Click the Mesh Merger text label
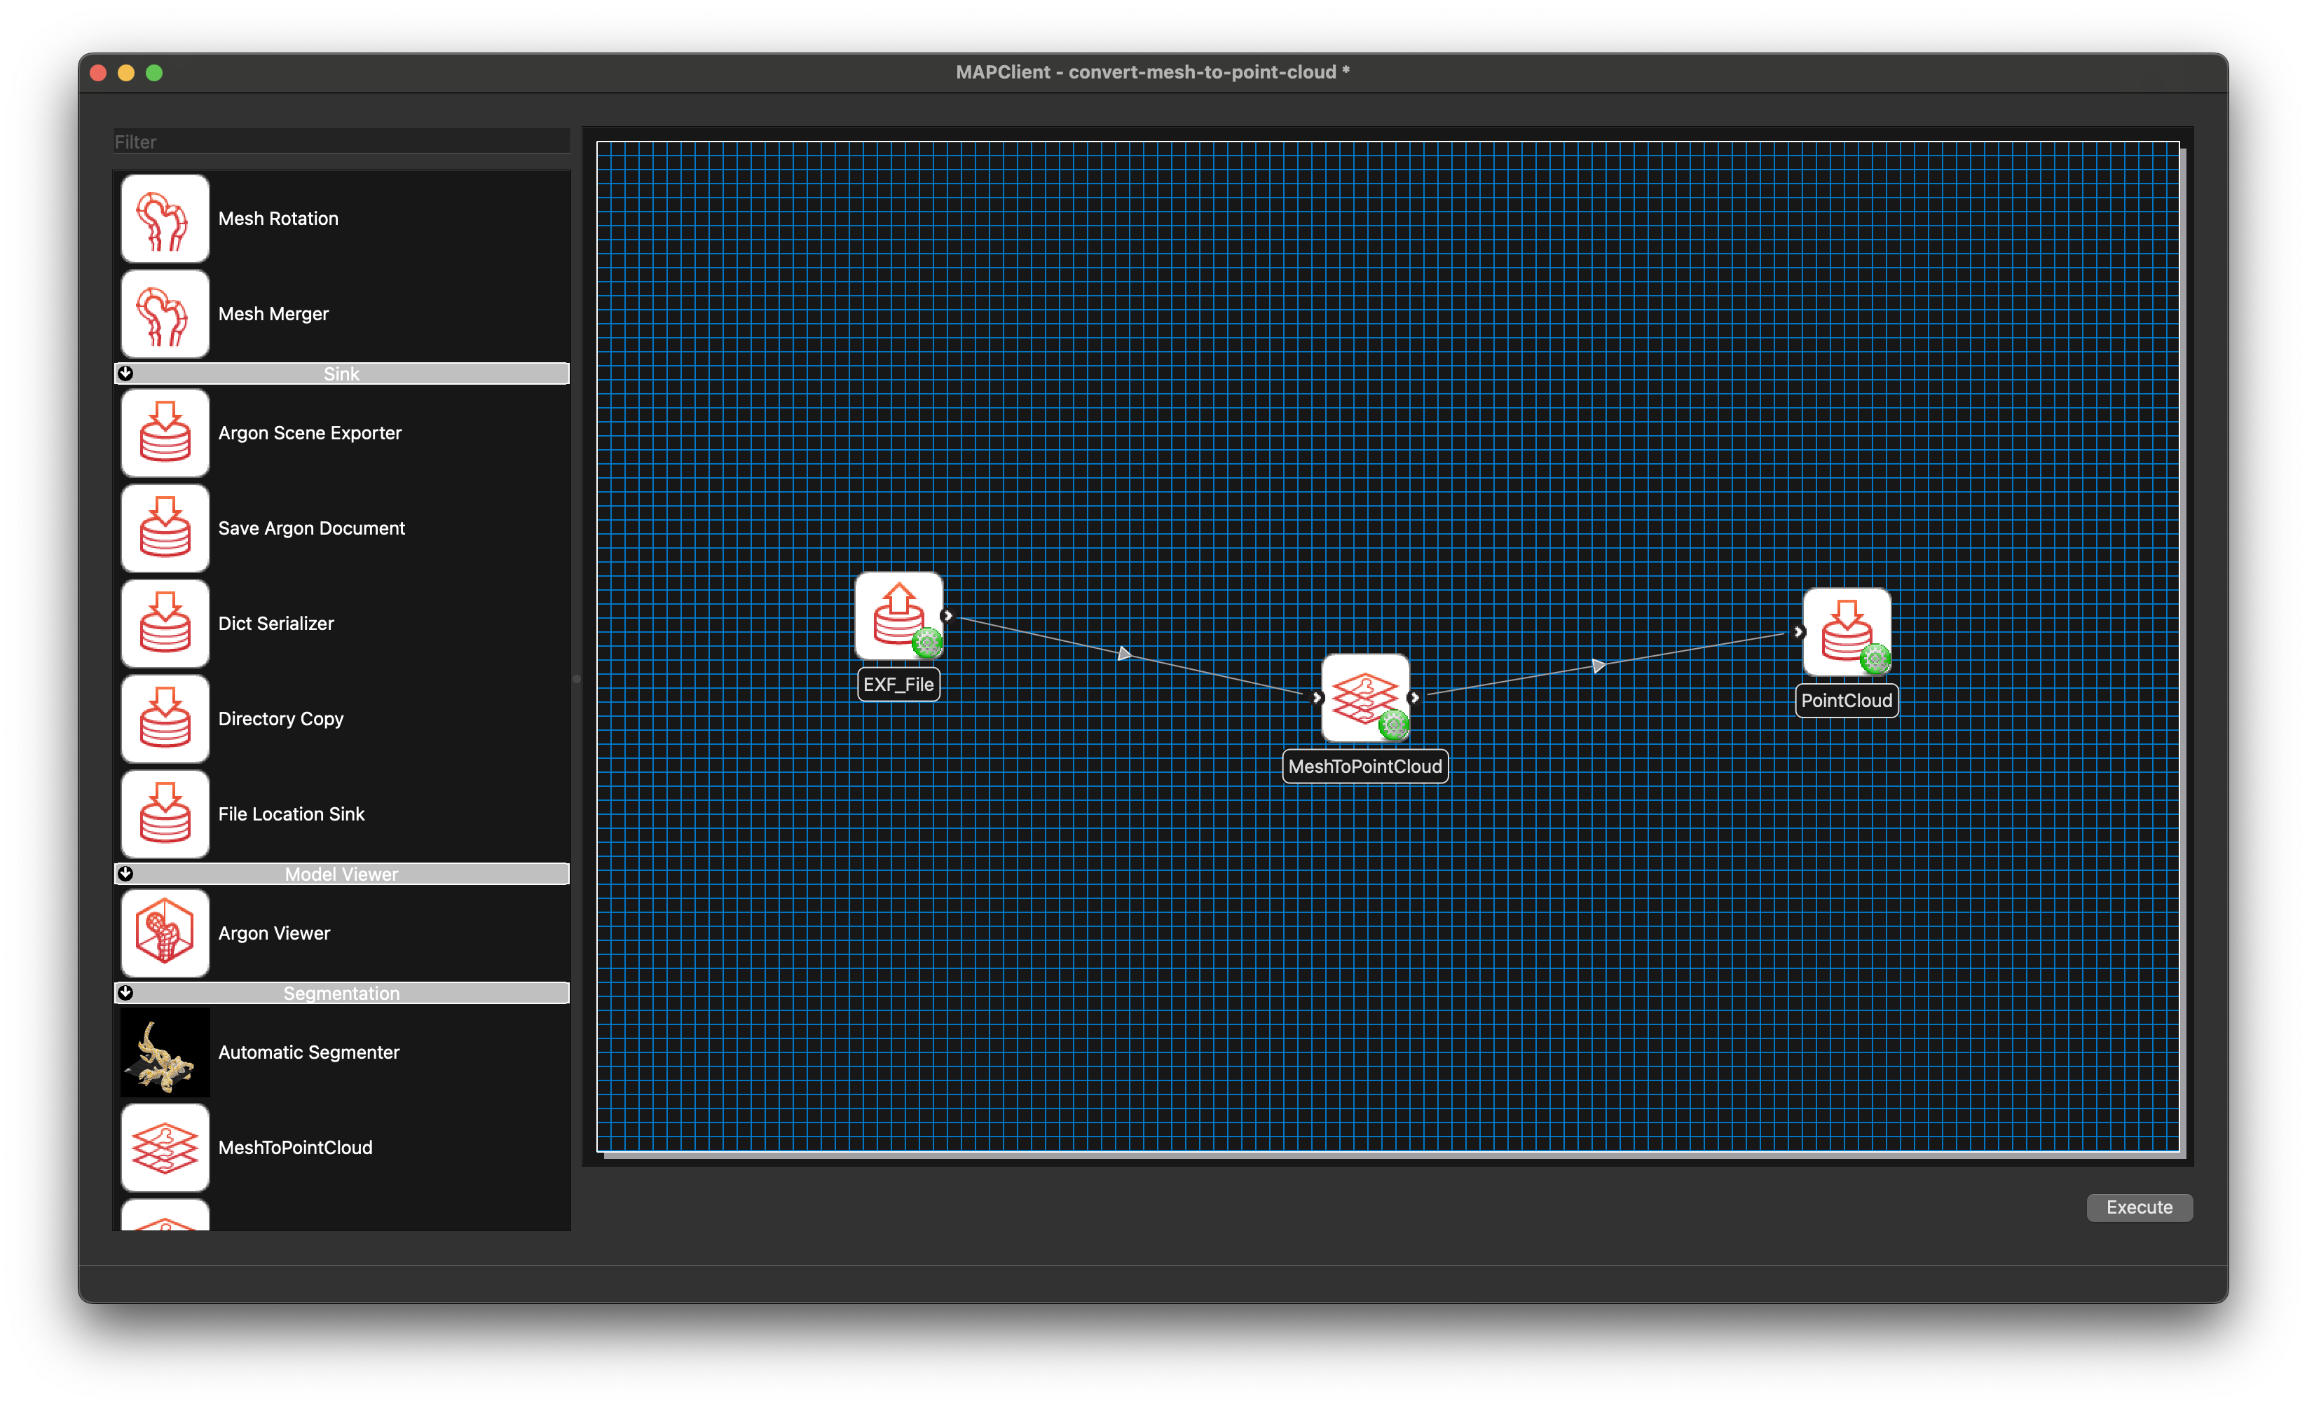 point(273,314)
